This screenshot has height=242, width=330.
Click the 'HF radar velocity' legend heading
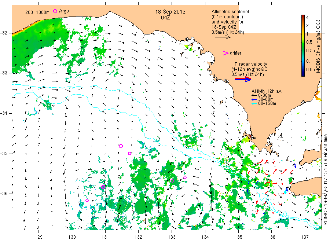click(x=249, y=64)
